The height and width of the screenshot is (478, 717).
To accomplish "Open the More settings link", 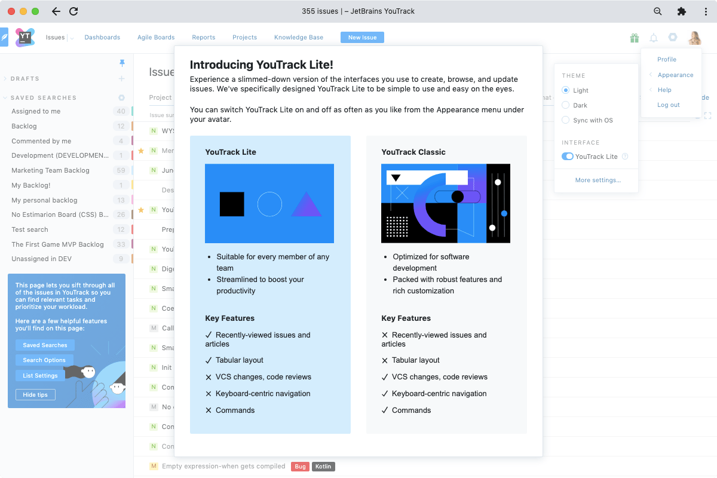I will point(597,180).
